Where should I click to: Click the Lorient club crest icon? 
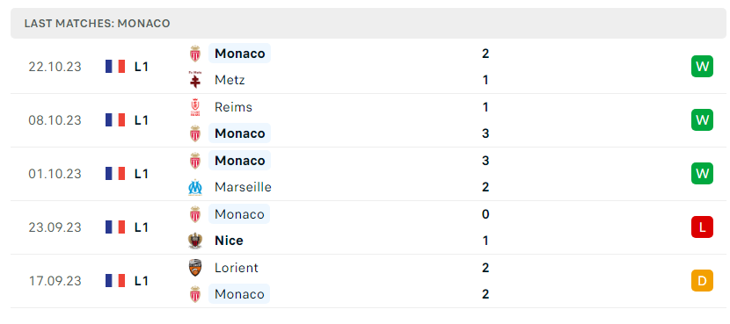pos(195,268)
